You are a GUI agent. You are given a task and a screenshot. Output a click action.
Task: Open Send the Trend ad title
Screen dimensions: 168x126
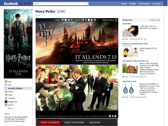pyautogui.click(x=129, y=81)
